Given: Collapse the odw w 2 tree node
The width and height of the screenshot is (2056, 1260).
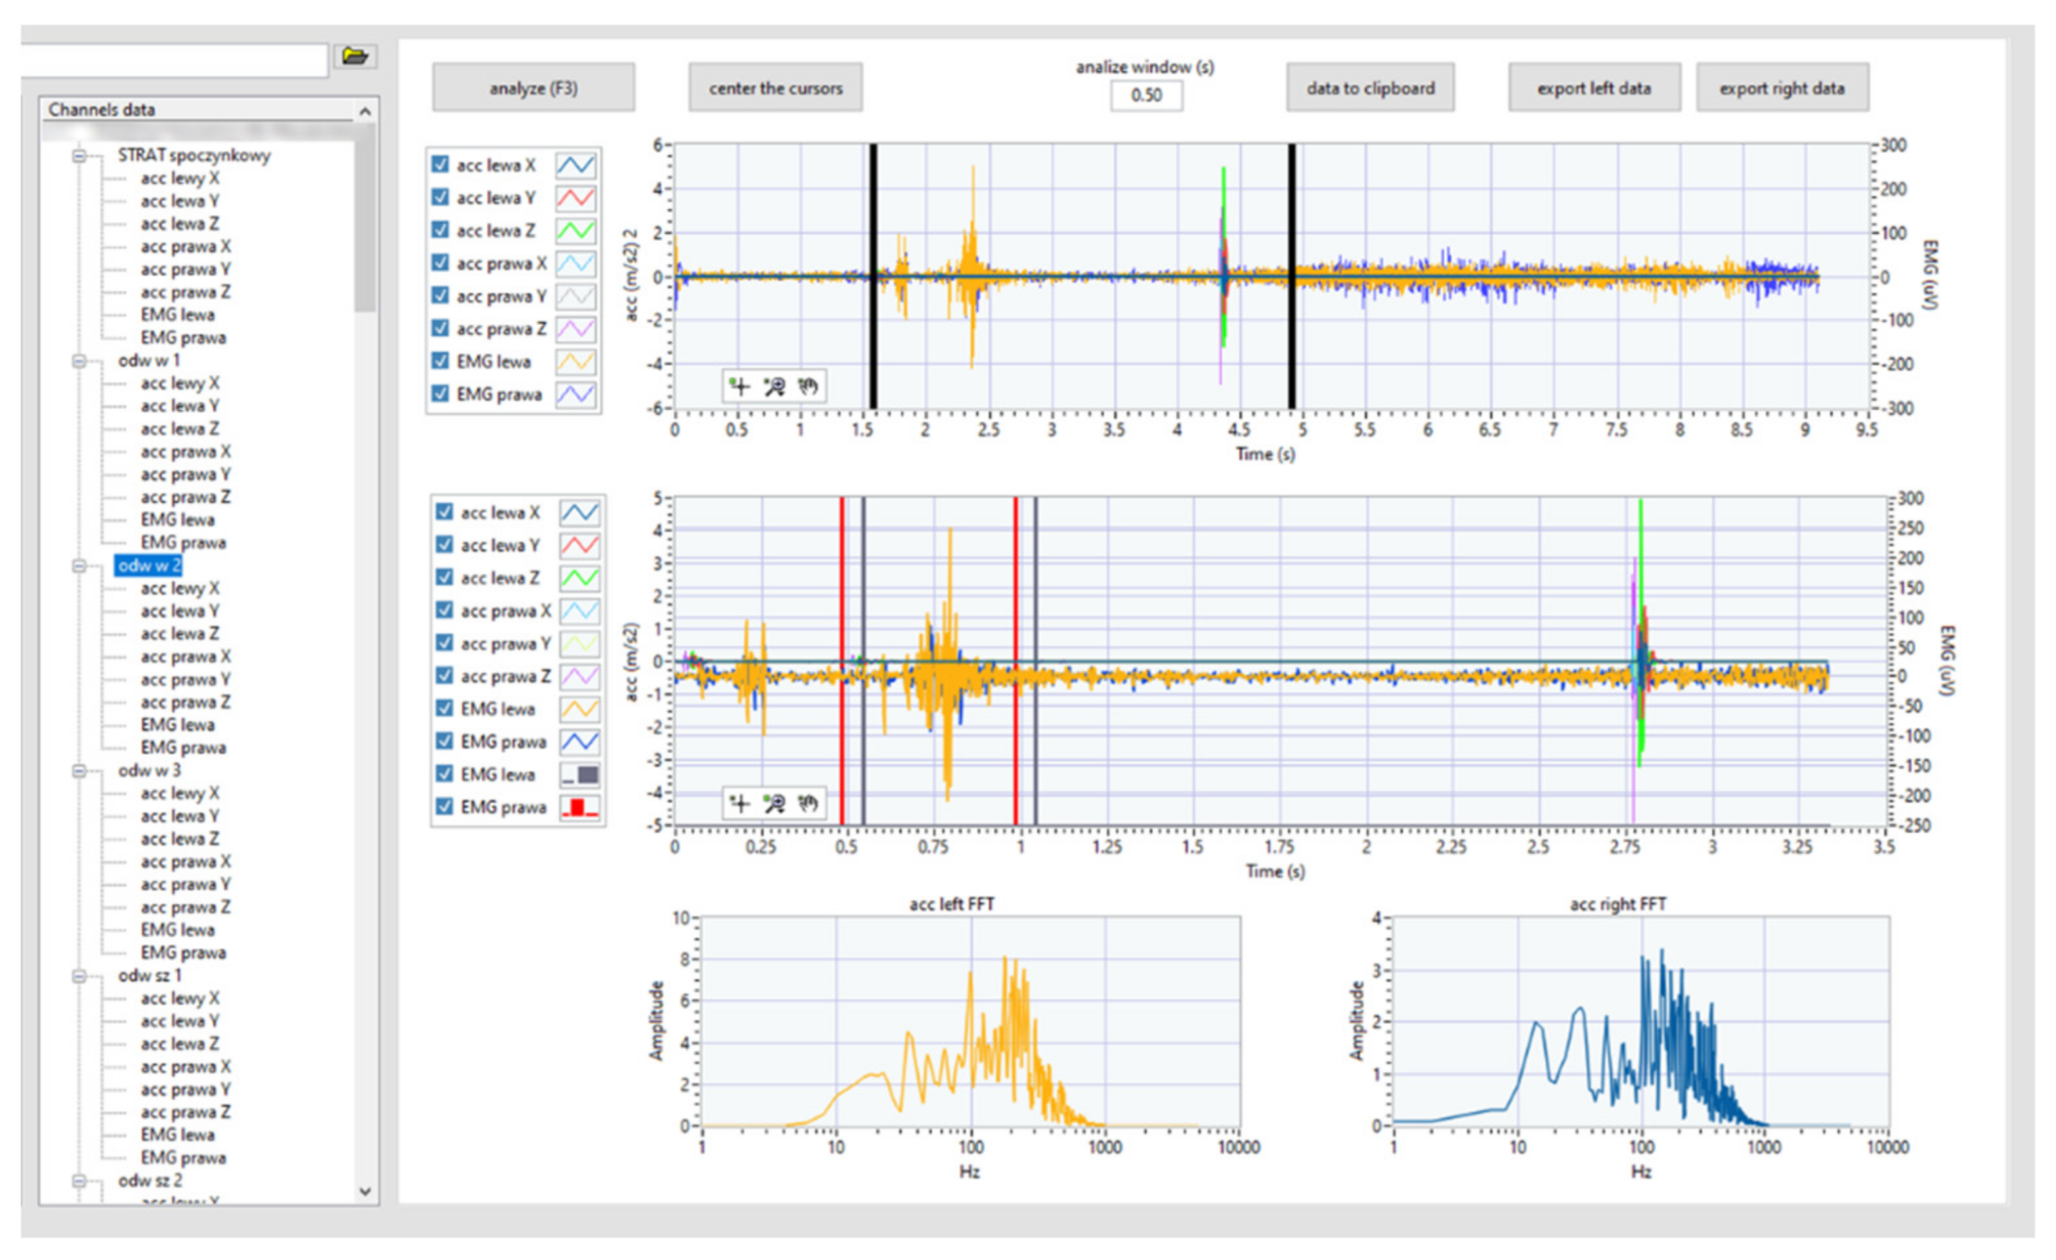Looking at the screenshot, I should click(x=79, y=566).
